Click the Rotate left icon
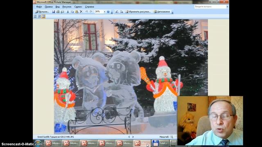 [x=117, y=12]
